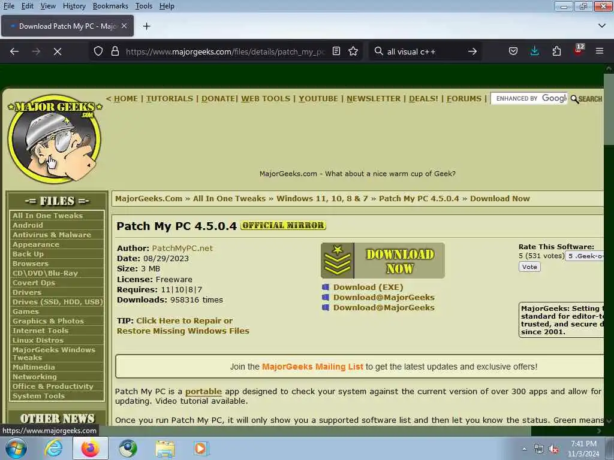Launch Internet Explorer from taskbar

point(53,448)
